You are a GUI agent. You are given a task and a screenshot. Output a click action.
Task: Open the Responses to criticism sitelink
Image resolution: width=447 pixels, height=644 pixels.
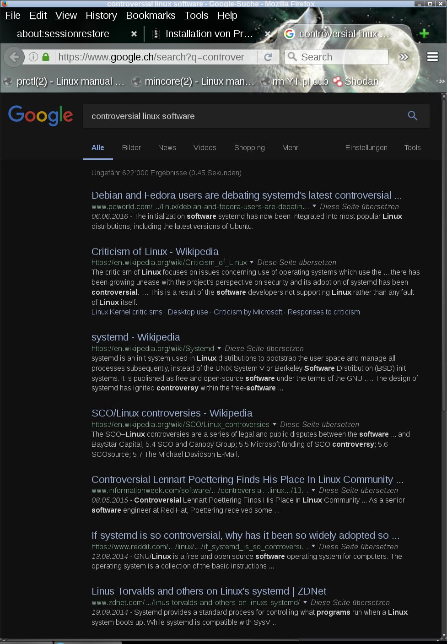(324, 312)
